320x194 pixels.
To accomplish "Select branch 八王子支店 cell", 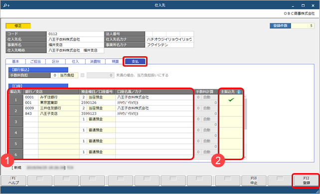I will [x=59, y=114].
